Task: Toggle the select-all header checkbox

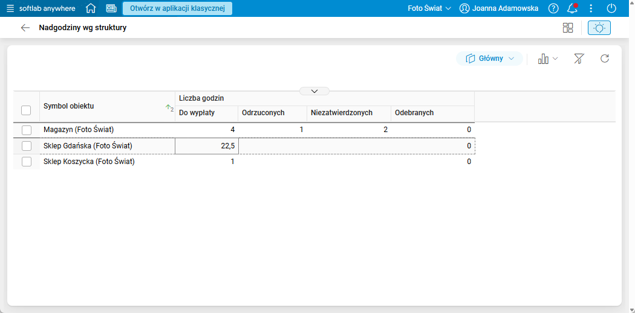Action: (x=26, y=110)
